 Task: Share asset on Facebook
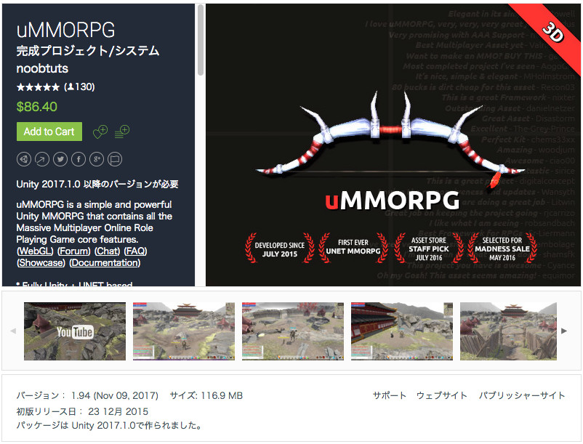(79, 159)
